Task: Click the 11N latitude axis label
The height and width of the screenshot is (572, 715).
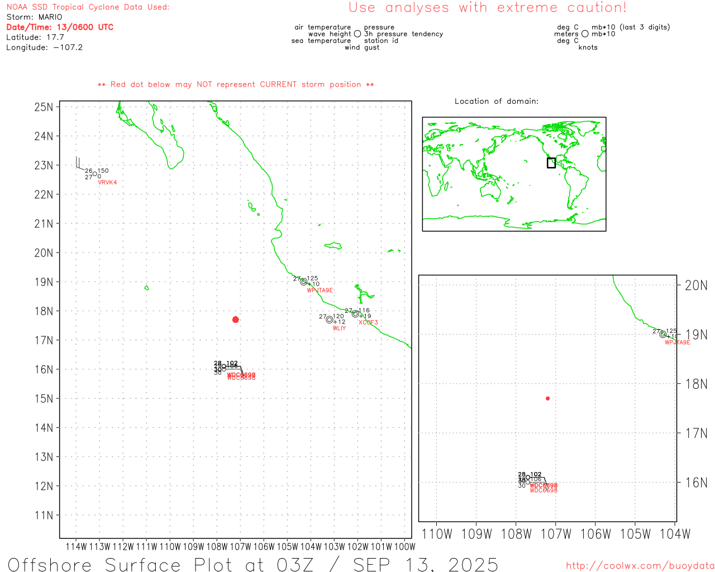Action: (x=44, y=515)
